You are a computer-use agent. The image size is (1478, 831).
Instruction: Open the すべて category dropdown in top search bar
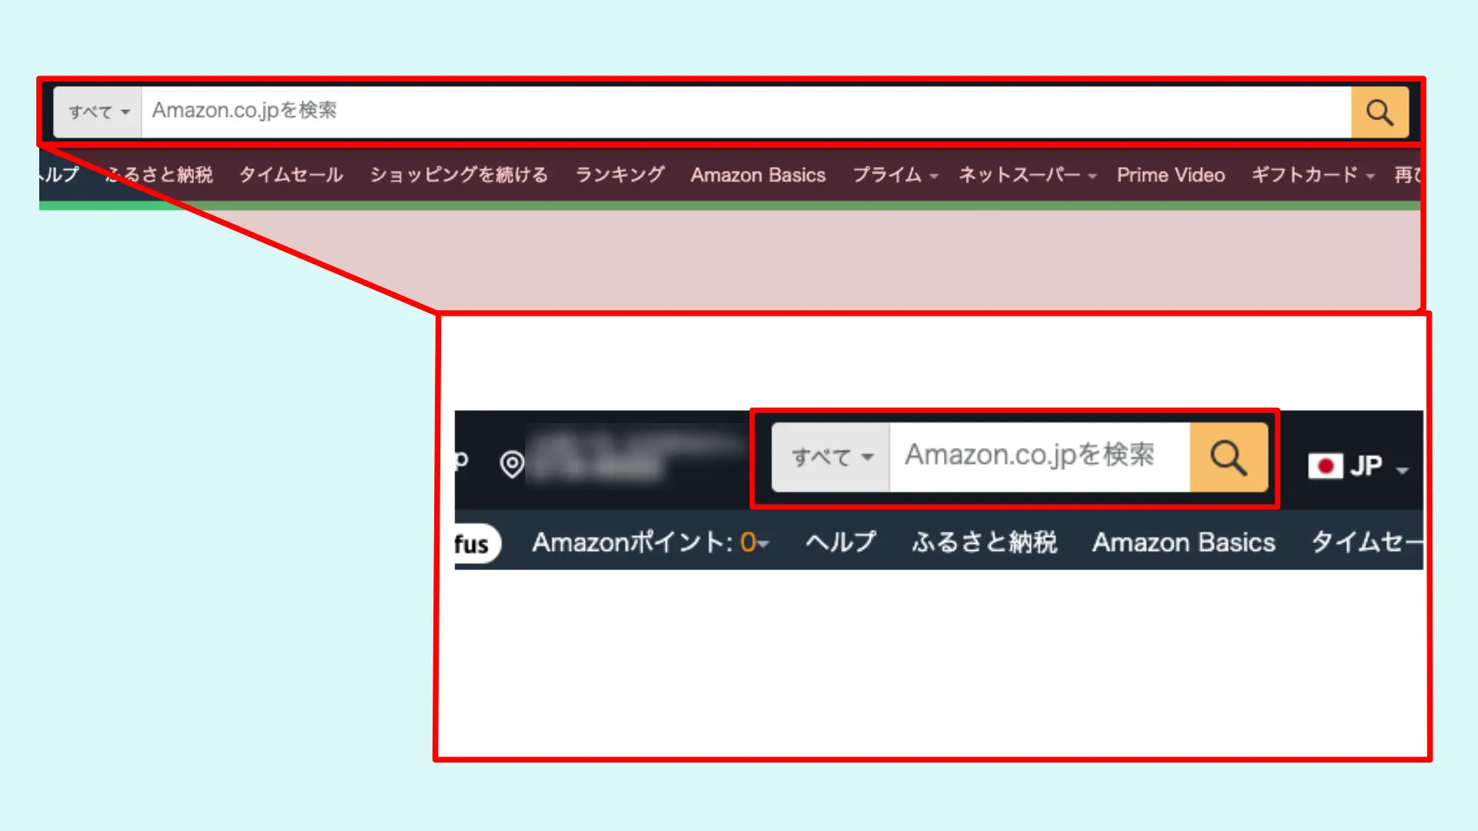(95, 112)
